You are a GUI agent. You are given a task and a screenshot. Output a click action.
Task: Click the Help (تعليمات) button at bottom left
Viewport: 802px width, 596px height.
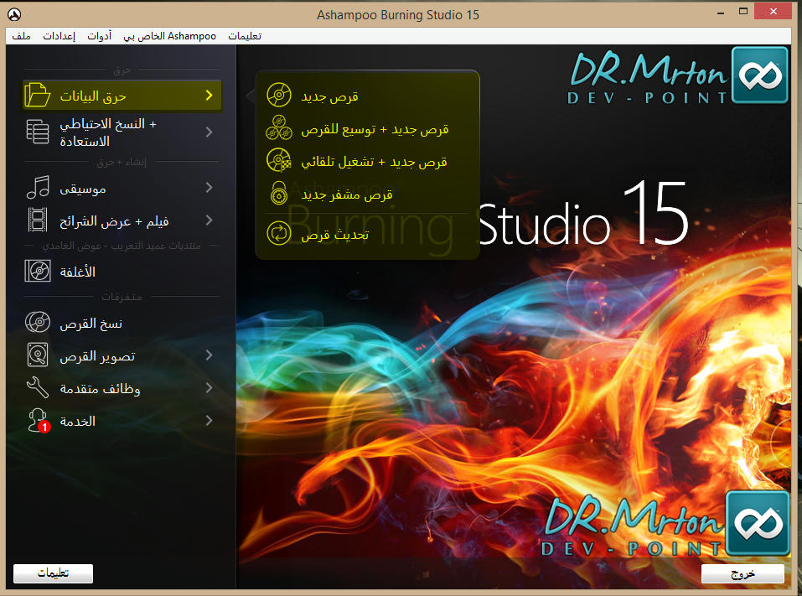pyautogui.click(x=53, y=573)
